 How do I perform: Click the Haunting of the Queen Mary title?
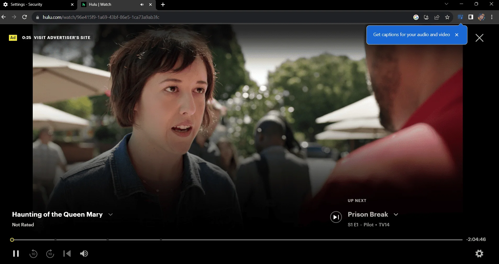(57, 215)
